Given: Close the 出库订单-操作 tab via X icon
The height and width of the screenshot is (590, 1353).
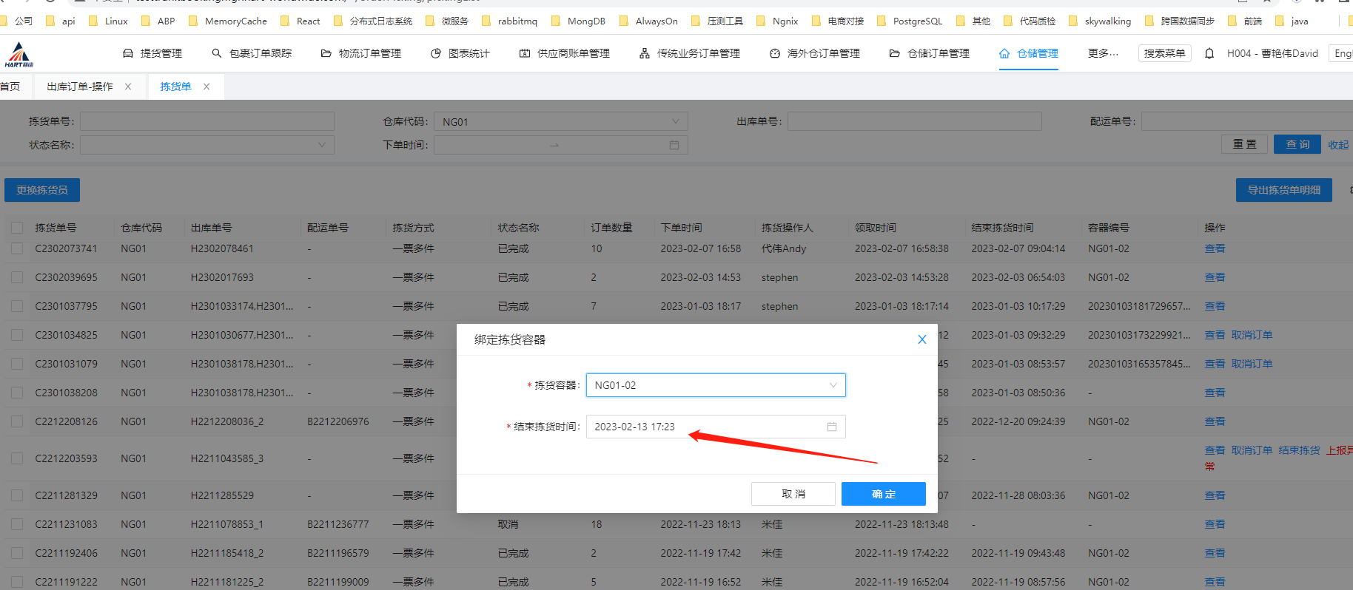Looking at the screenshot, I should [128, 87].
